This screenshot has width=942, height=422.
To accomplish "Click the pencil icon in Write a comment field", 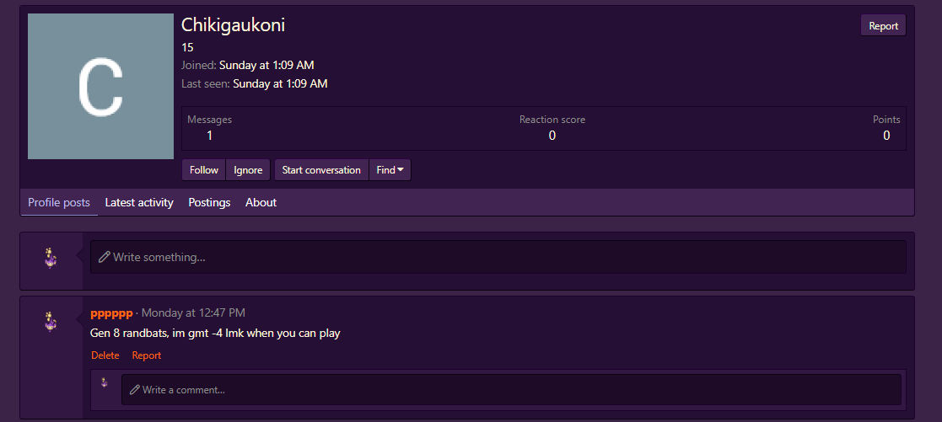I will pyautogui.click(x=135, y=390).
